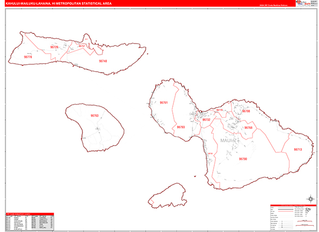Click the map title 'Kahului-Wailuku-Lahaina, HI Metropolitan Statistical Area'
This screenshot has height=232, width=319.
[x=58, y=4]
